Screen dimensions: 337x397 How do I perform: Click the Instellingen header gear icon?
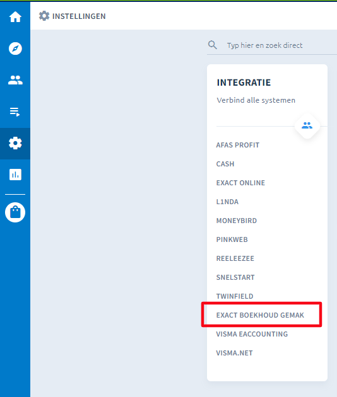click(x=44, y=16)
